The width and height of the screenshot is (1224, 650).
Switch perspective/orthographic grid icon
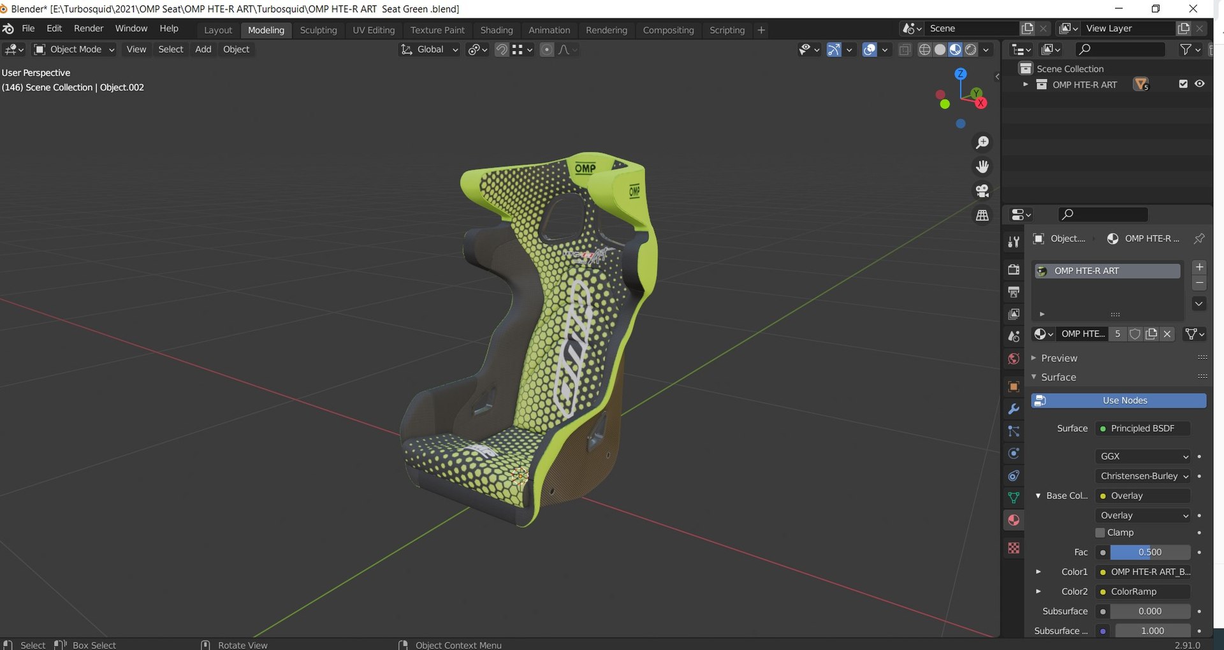pyautogui.click(x=982, y=215)
